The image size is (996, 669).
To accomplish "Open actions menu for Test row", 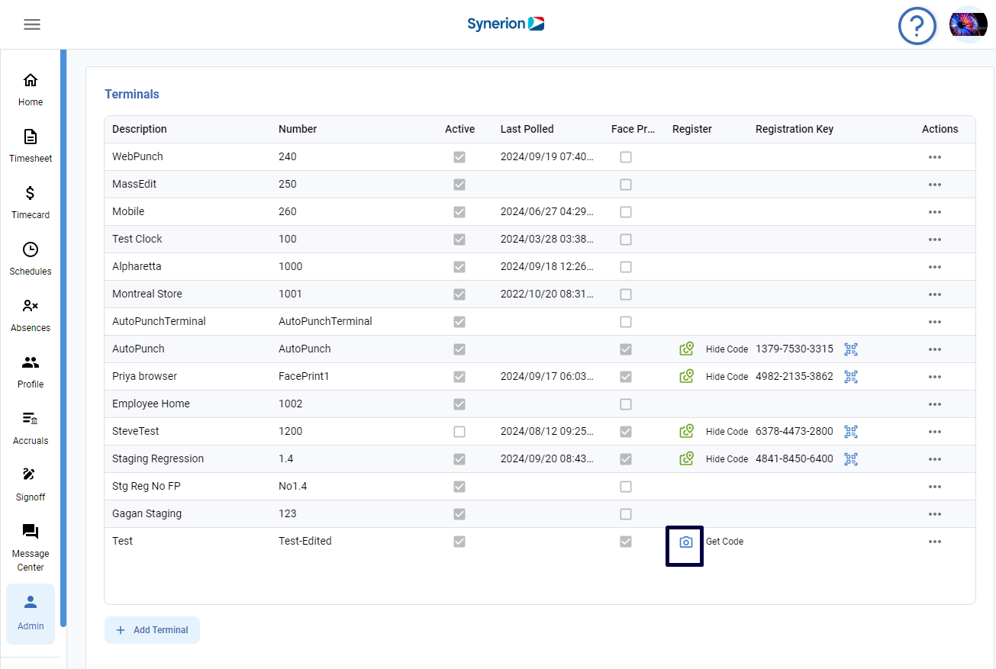I will coord(935,542).
